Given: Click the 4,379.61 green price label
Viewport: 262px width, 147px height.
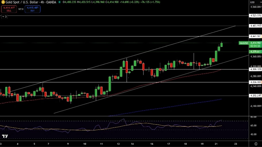Looking at the screenshot, I should point(255,52).
